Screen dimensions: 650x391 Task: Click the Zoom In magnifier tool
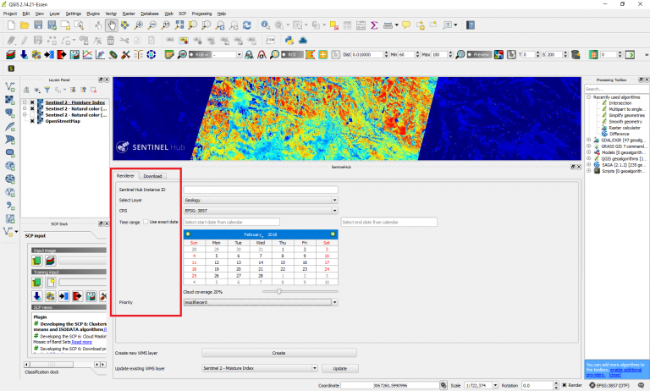(139, 25)
